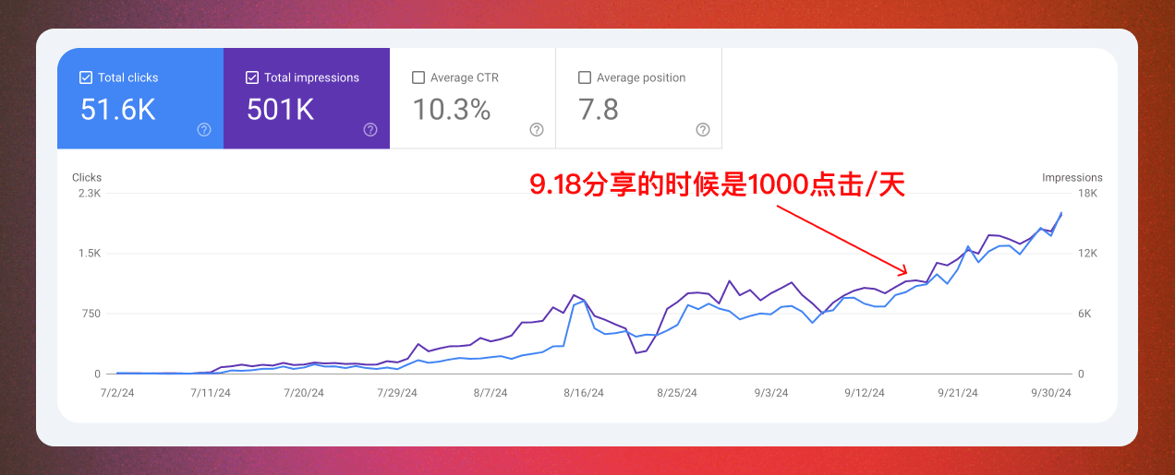Uncheck the Total clicks checkbox
The width and height of the screenshot is (1175, 475).
pos(86,77)
